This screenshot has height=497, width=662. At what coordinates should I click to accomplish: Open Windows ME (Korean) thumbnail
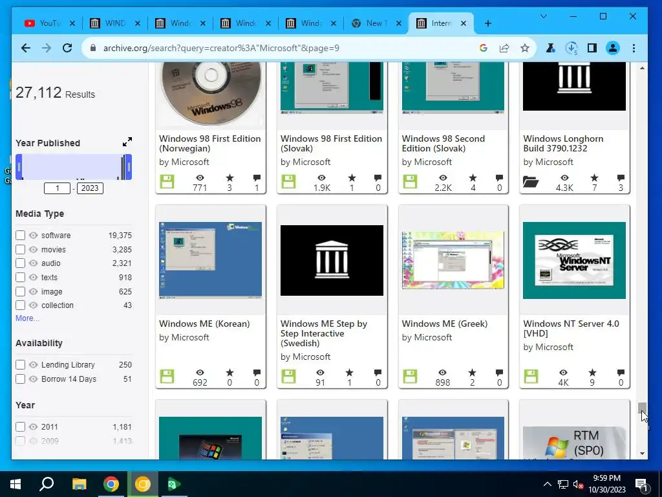click(210, 260)
